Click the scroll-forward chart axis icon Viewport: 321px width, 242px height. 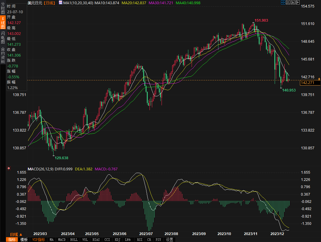[293, 2]
